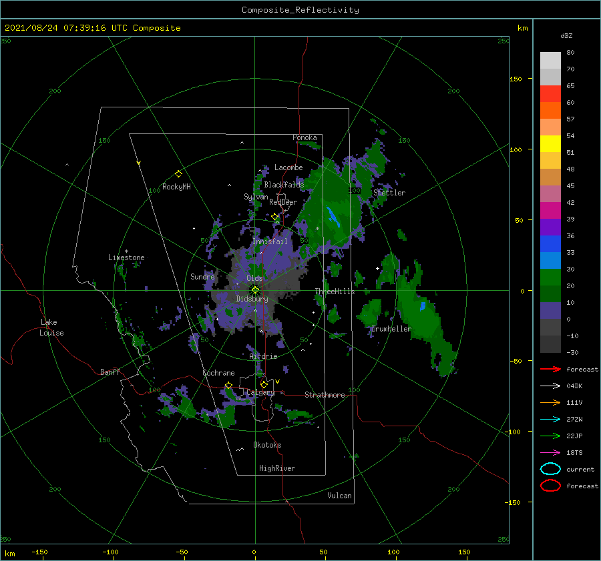Click the red forecast arrow legend icon
The height and width of the screenshot is (561, 601).
(550, 369)
